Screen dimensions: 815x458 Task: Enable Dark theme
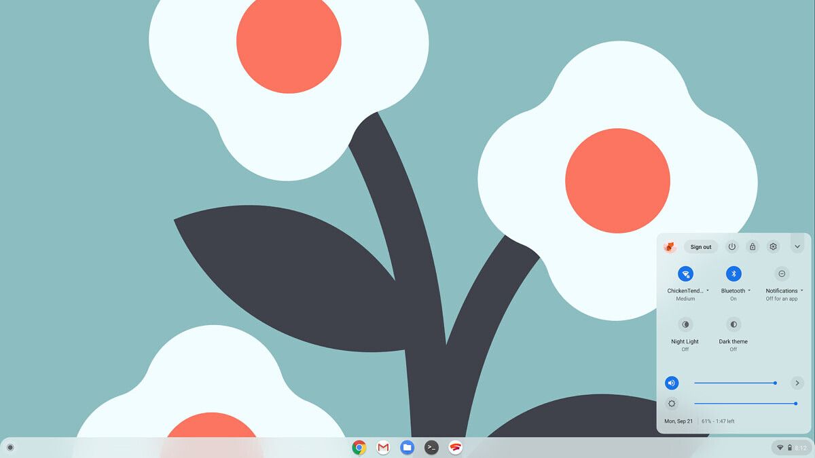(x=732, y=324)
